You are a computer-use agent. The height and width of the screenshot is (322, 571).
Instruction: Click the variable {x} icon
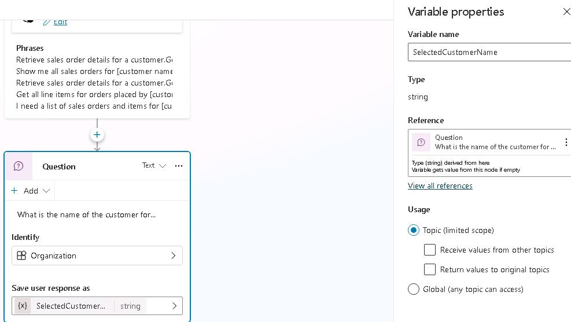click(x=23, y=306)
